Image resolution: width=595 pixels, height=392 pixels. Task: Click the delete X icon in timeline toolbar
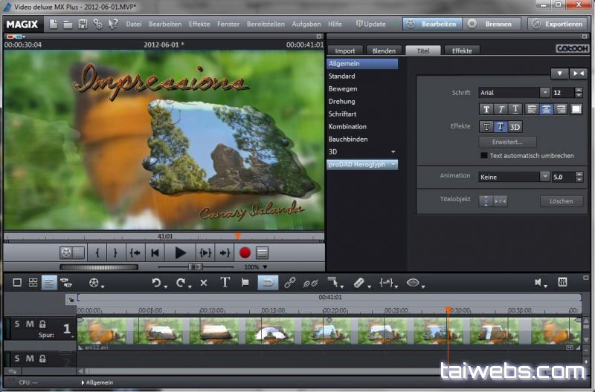[x=204, y=283]
